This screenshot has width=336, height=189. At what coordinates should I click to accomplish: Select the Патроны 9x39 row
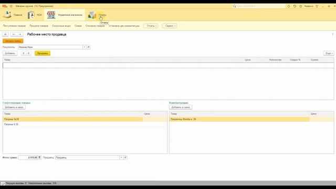tap(85, 119)
